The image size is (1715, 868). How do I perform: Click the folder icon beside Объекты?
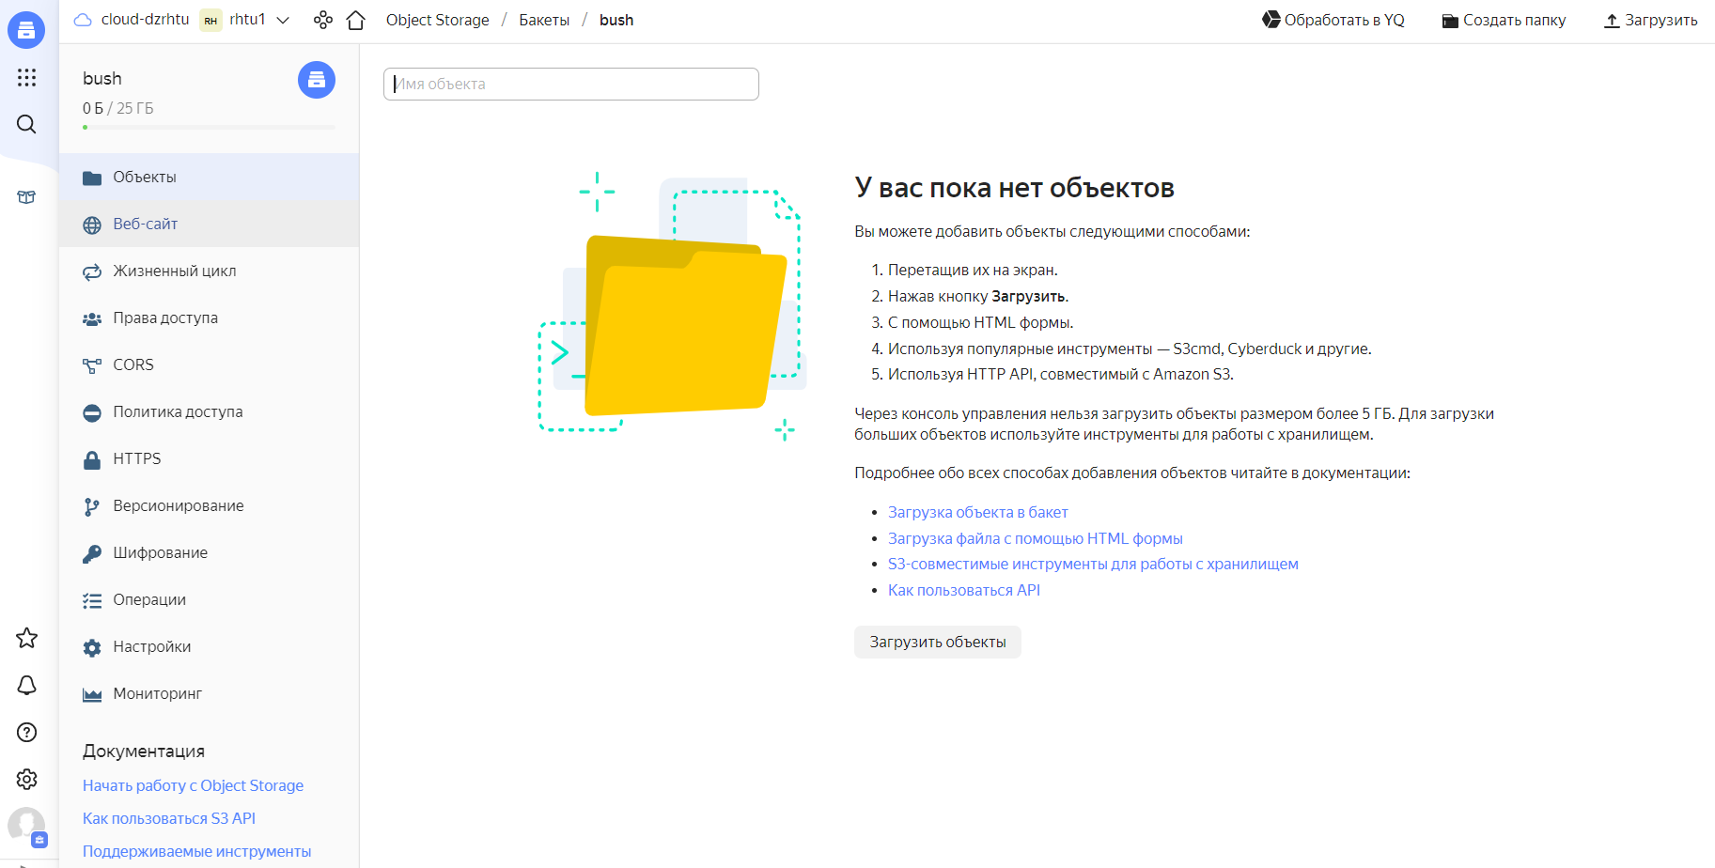pos(92,178)
